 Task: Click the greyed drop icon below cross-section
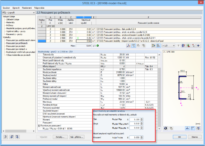click(171, 128)
